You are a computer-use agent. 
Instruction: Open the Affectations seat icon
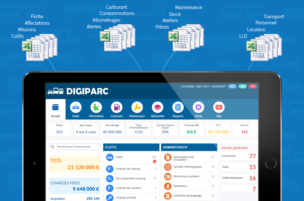tap(96, 107)
